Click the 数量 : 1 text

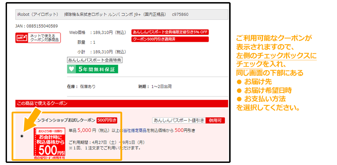coord(86,42)
